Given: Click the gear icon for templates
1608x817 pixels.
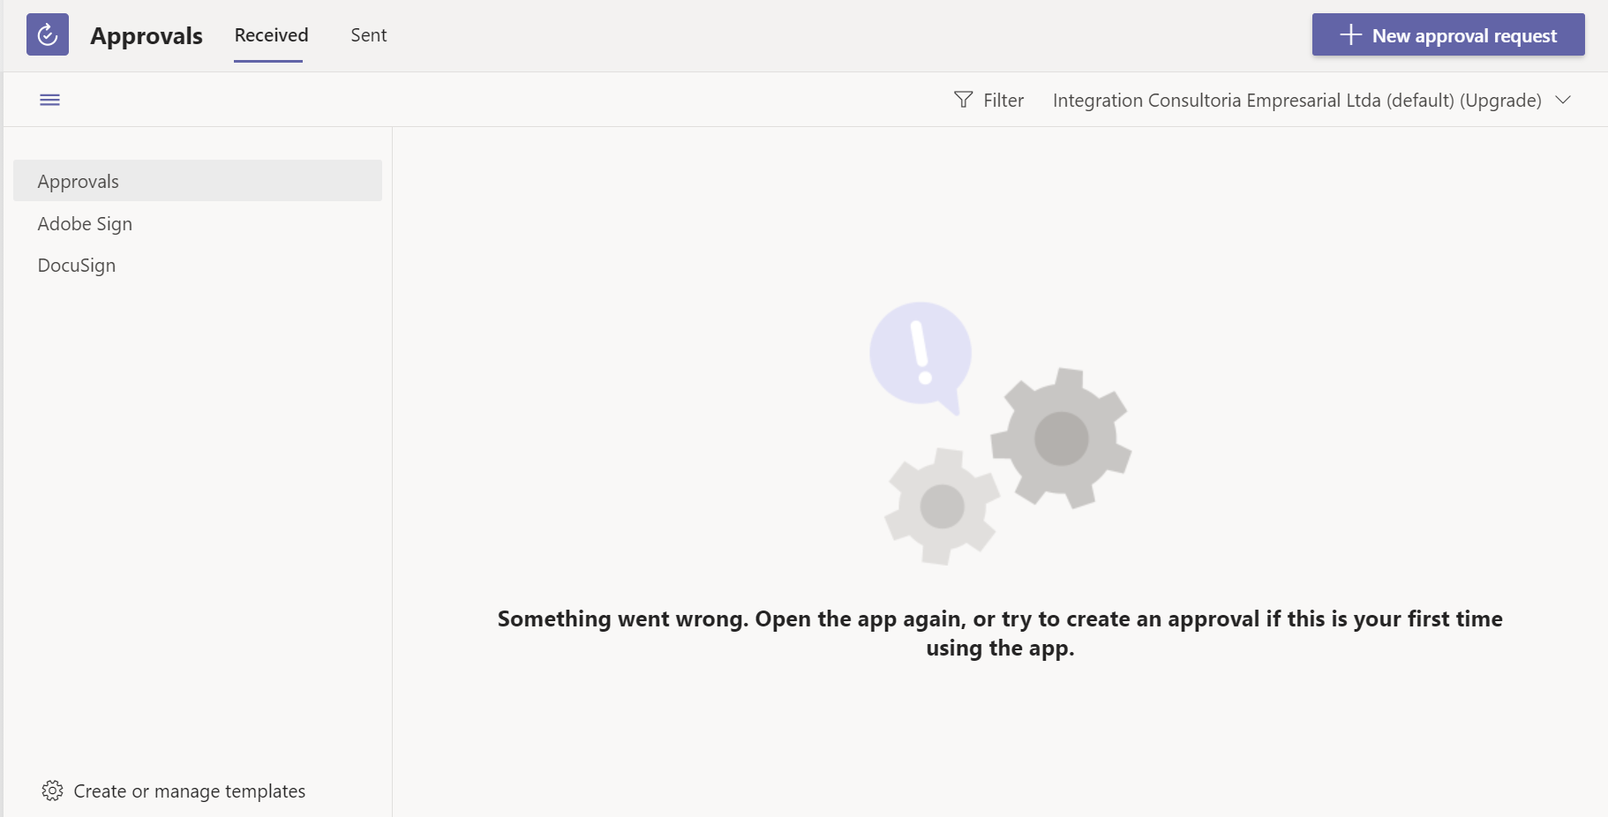Looking at the screenshot, I should [52, 791].
